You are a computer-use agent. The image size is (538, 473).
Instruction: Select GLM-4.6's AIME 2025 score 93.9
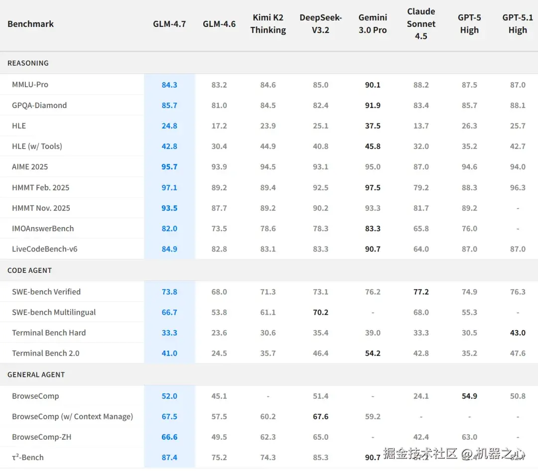(x=219, y=167)
